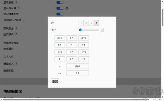Select row count 1
The image size is (164, 101).
[x=81, y=23]
